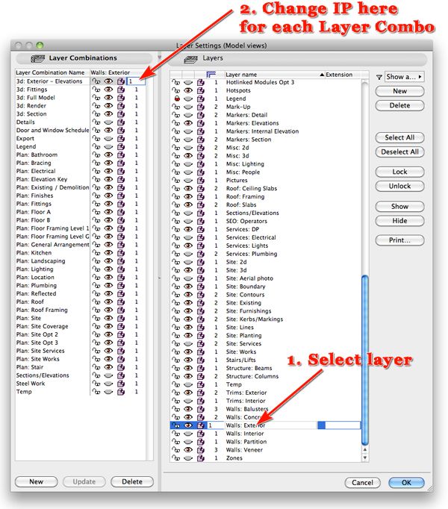Open the Show a... filter dropdown
Image resolution: width=448 pixels, height=509 pixels.
coord(404,77)
